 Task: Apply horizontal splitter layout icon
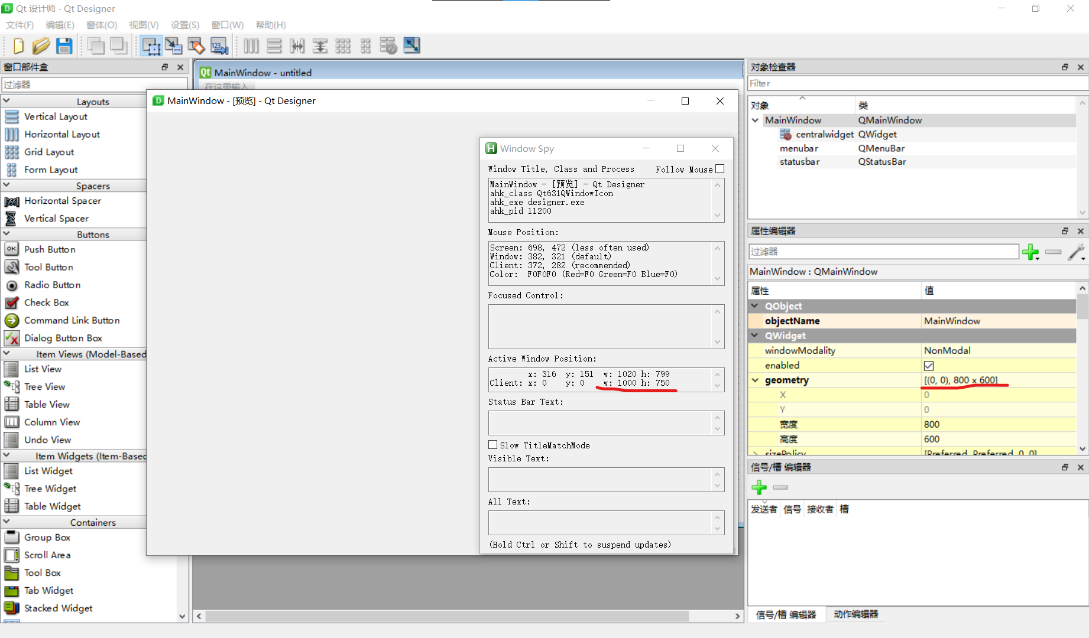297,45
